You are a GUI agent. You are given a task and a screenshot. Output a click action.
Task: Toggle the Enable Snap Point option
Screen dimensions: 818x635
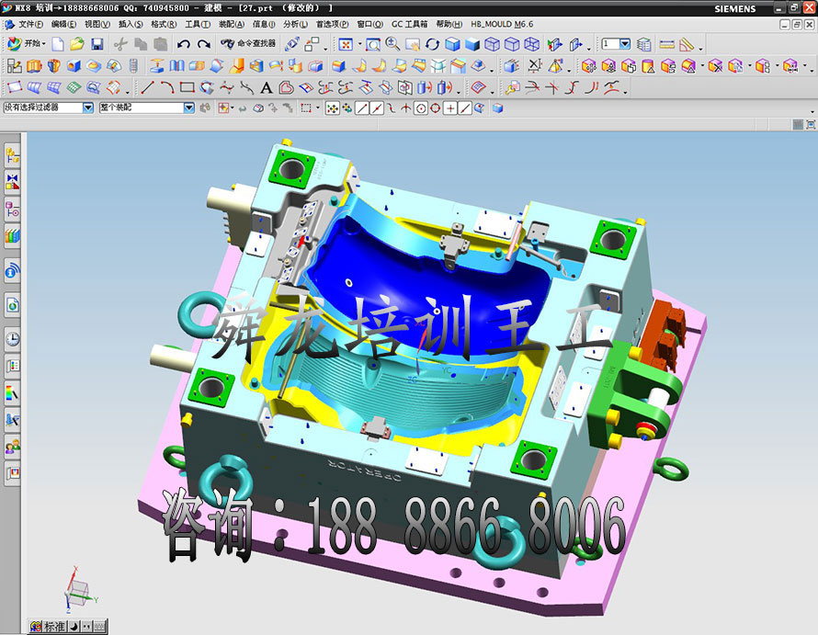(x=333, y=108)
